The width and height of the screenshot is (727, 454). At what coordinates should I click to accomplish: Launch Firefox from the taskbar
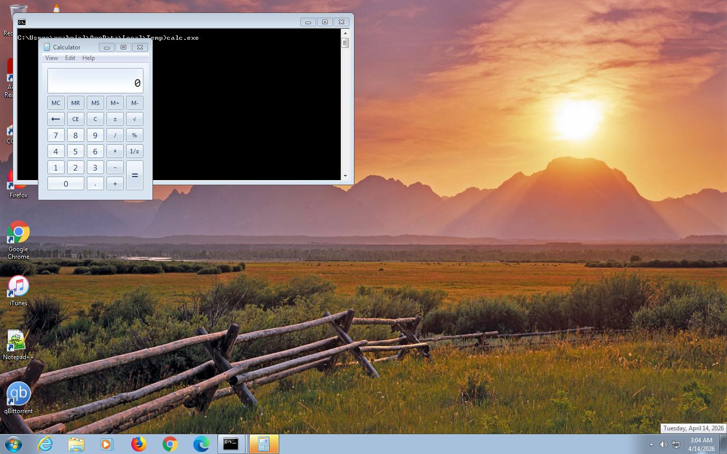pos(138,444)
